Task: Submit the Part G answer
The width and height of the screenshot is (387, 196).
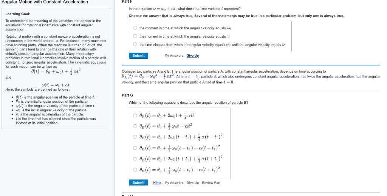Action: coord(138,183)
